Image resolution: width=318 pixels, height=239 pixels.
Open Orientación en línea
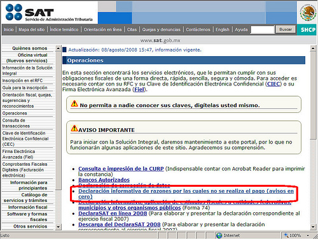click(x=102, y=29)
